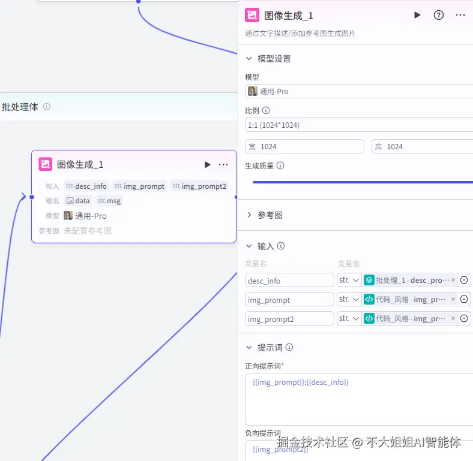Show info tooltip for 比例
The height and width of the screenshot is (461, 473).
pos(266,110)
